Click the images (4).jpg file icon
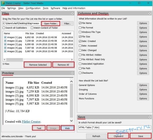This screenshot has height=140, width=153. click(5, 48)
